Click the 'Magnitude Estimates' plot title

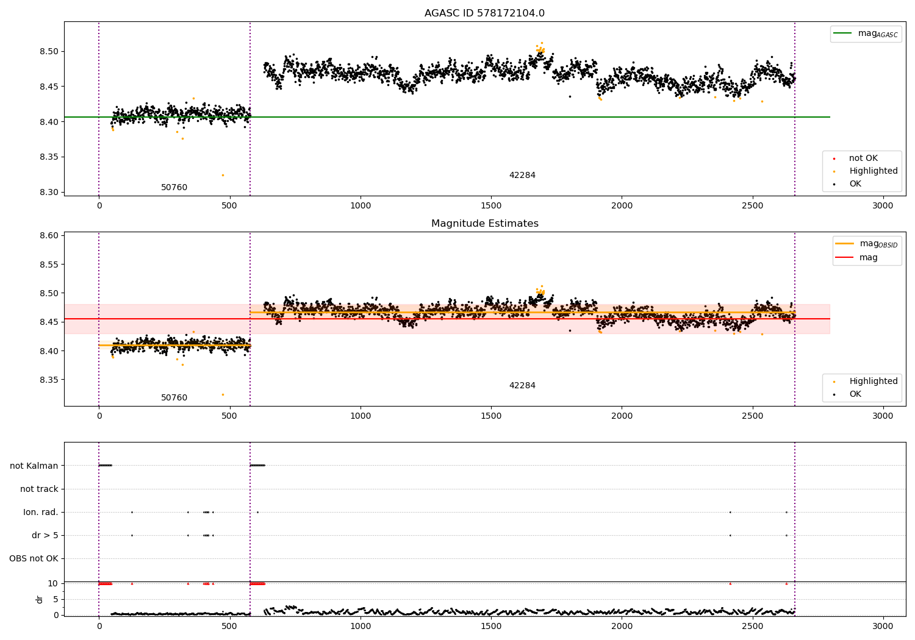484,224
